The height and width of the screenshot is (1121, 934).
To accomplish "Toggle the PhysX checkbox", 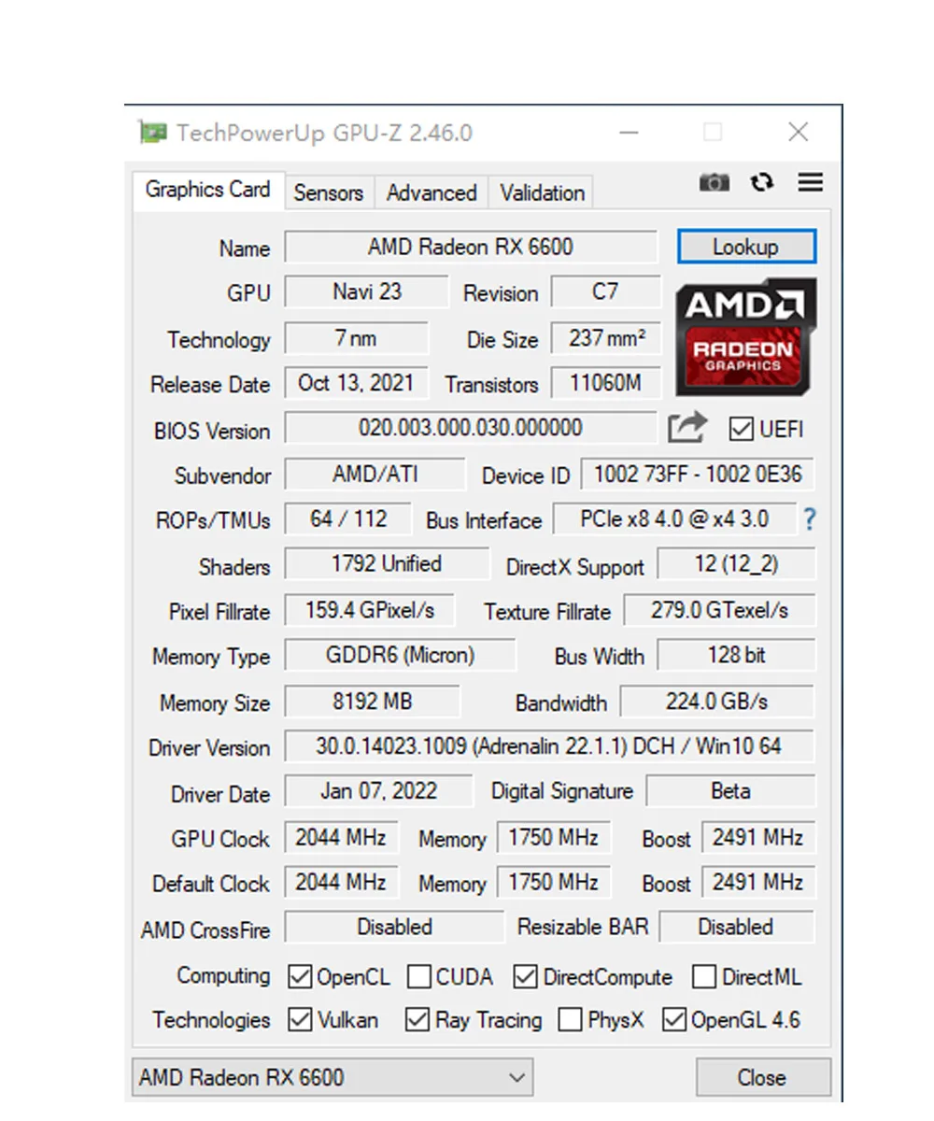I will (570, 1019).
